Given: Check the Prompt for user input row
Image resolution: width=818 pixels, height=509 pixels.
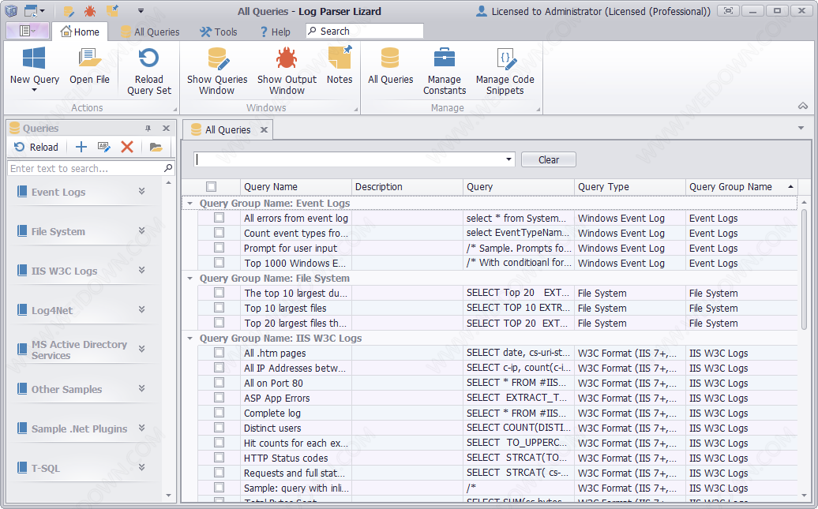Looking at the screenshot, I should [220, 248].
